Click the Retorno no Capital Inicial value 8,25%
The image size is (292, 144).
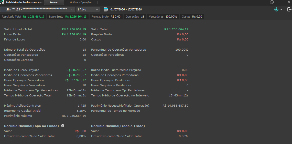coord(81,111)
